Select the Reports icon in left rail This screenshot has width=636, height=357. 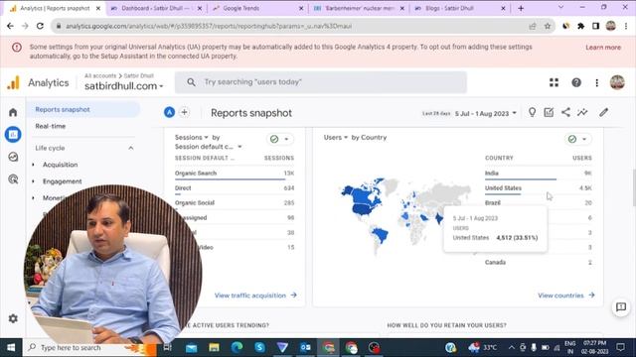coord(13,135)
